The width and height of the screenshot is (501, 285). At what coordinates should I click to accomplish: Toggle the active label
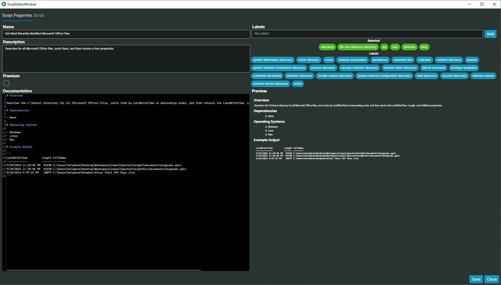point(298,84)
